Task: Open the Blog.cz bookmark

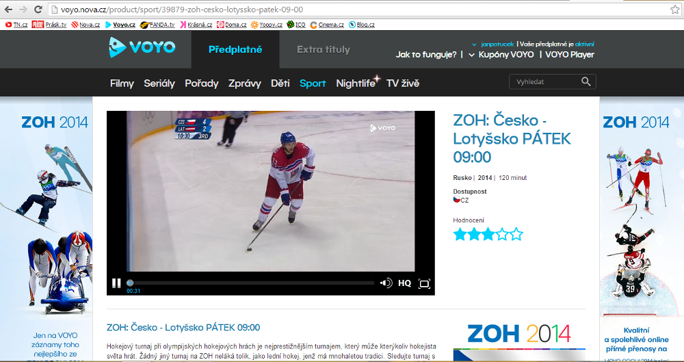Action: pyautogui.click(x=362, y=25)
